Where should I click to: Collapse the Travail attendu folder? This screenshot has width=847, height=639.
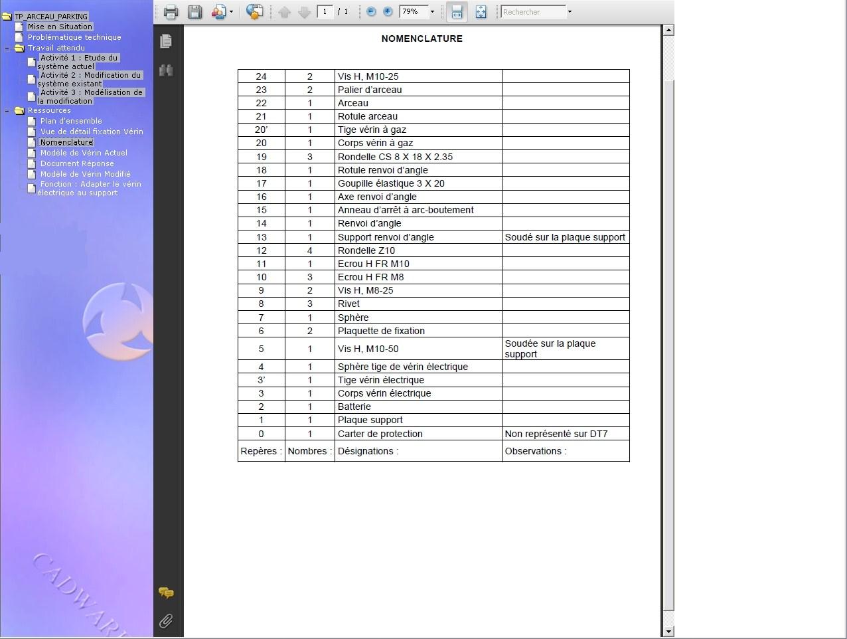coord(7,48)
